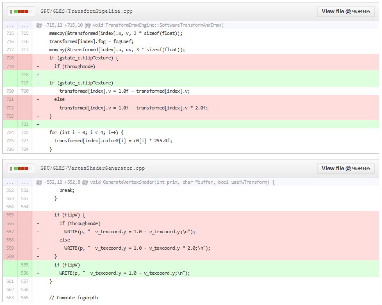Expand hidden lines above line 552 in VertexShaderGenerator.cpp
382x305 pixels.
point(10,182)
